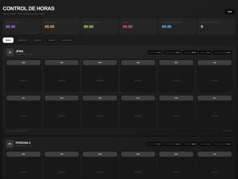This screenshot has height=179, width=238.
Task: Click the CONTROL DE HORAS title
Action: tap(29, 8)
